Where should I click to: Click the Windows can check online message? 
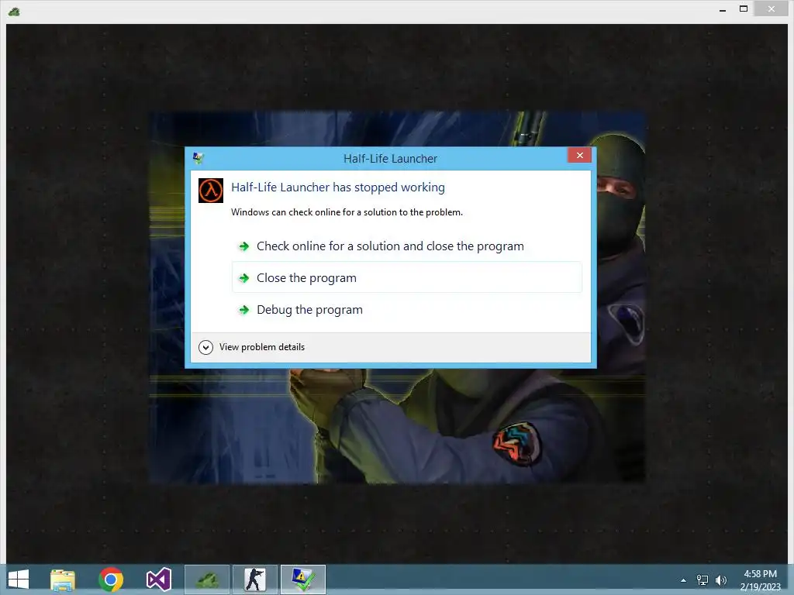coord(347,212)
